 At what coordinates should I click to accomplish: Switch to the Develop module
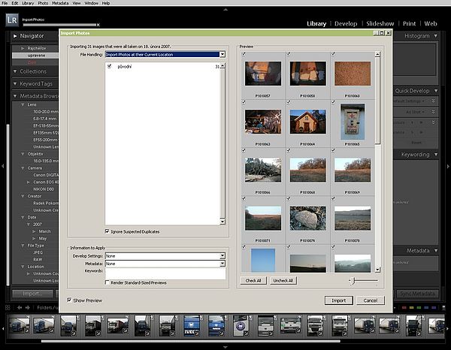click(345, 24)
